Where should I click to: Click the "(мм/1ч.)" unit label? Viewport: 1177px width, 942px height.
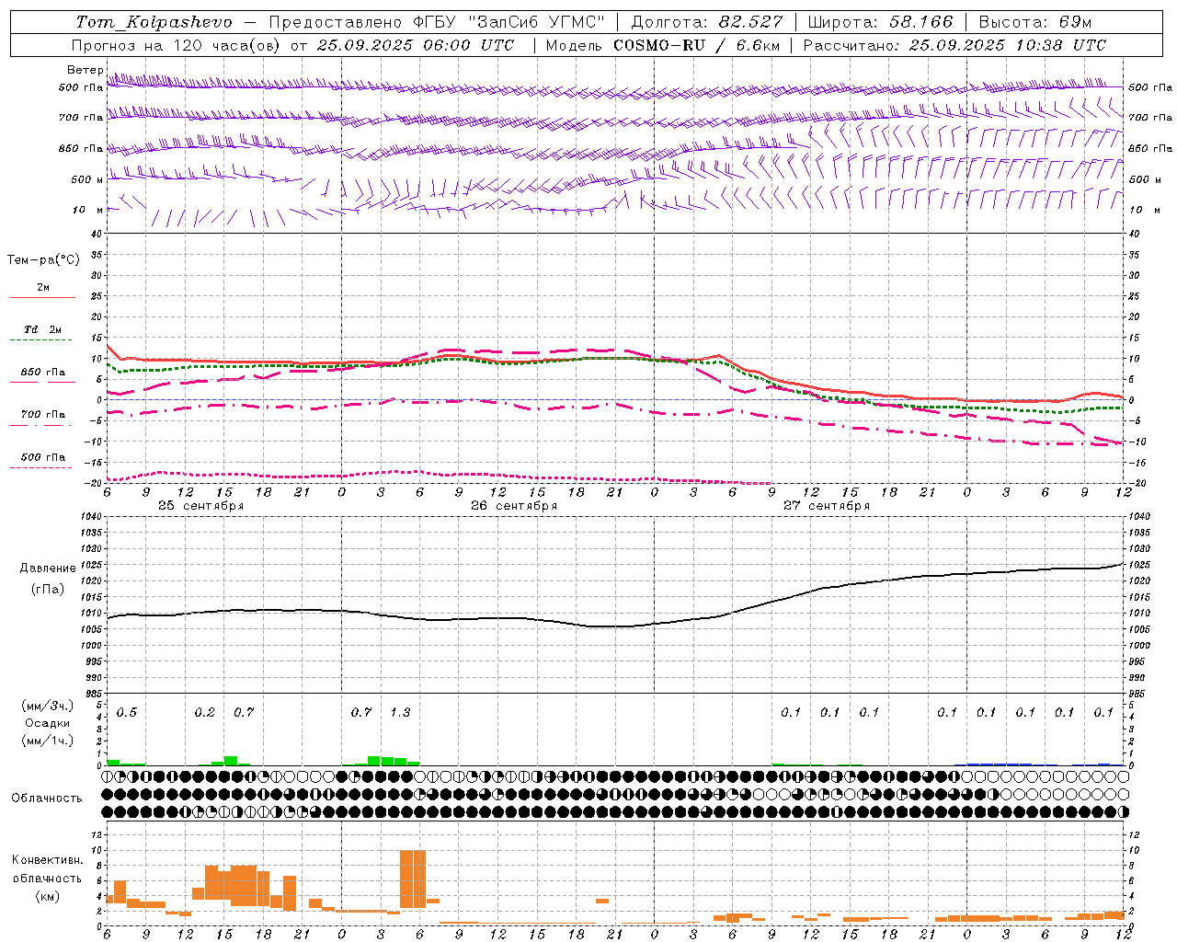point(48,741)
